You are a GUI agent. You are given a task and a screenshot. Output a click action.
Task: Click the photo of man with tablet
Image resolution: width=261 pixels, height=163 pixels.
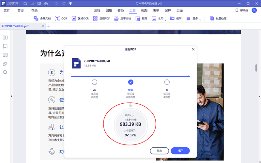210,112
